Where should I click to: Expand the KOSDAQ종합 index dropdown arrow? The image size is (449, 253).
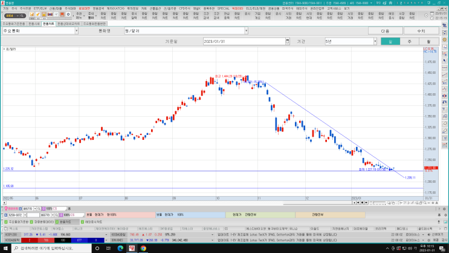213,235
